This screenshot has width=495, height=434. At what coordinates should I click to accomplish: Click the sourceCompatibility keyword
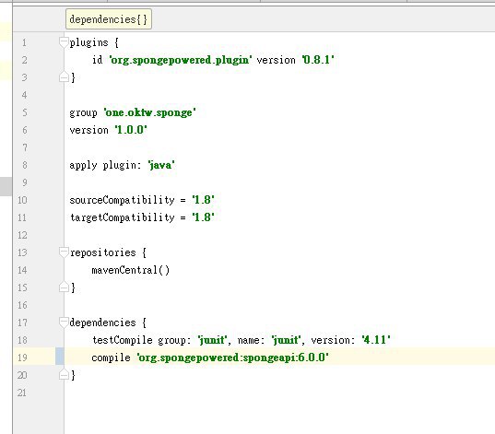click(122, 200)
